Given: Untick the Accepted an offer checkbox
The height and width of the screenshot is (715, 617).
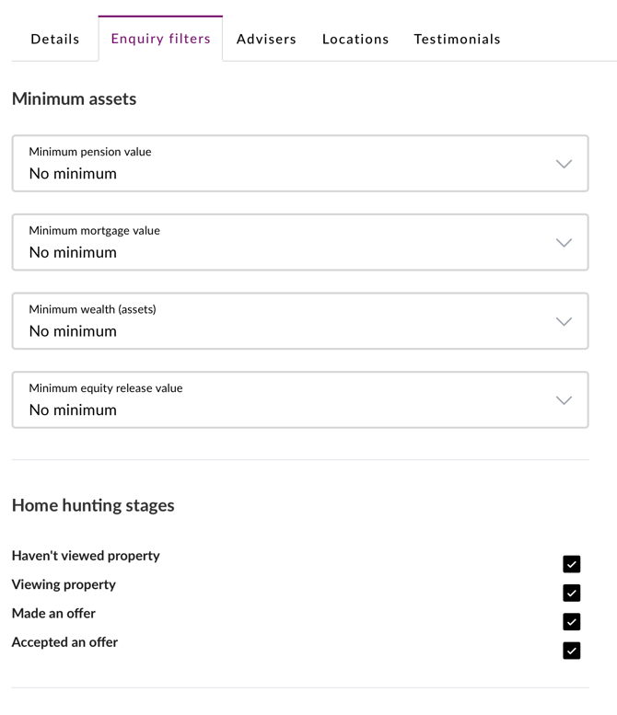Looking at the screenshot, I should point(571,651).
